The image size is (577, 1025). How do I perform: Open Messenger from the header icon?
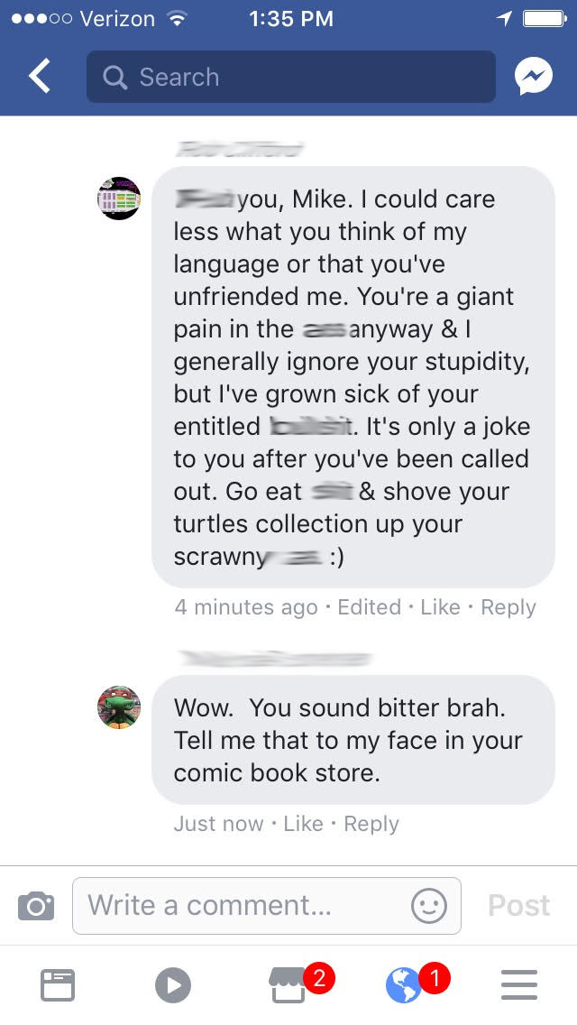click(533, 77)
